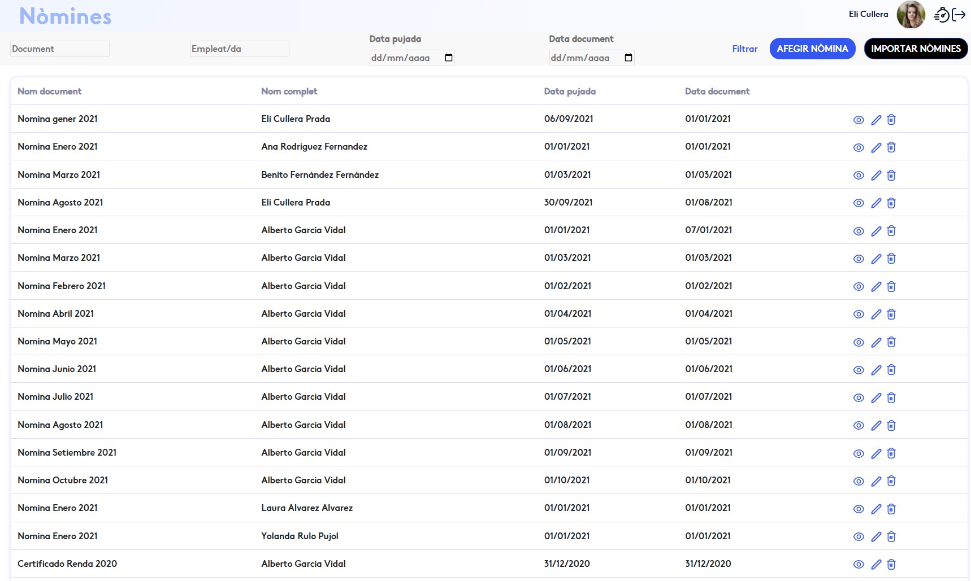Open the Data document calendar picker
This screenshot has height=581, width=971.
pyautogui.click(x=628, y=58)
